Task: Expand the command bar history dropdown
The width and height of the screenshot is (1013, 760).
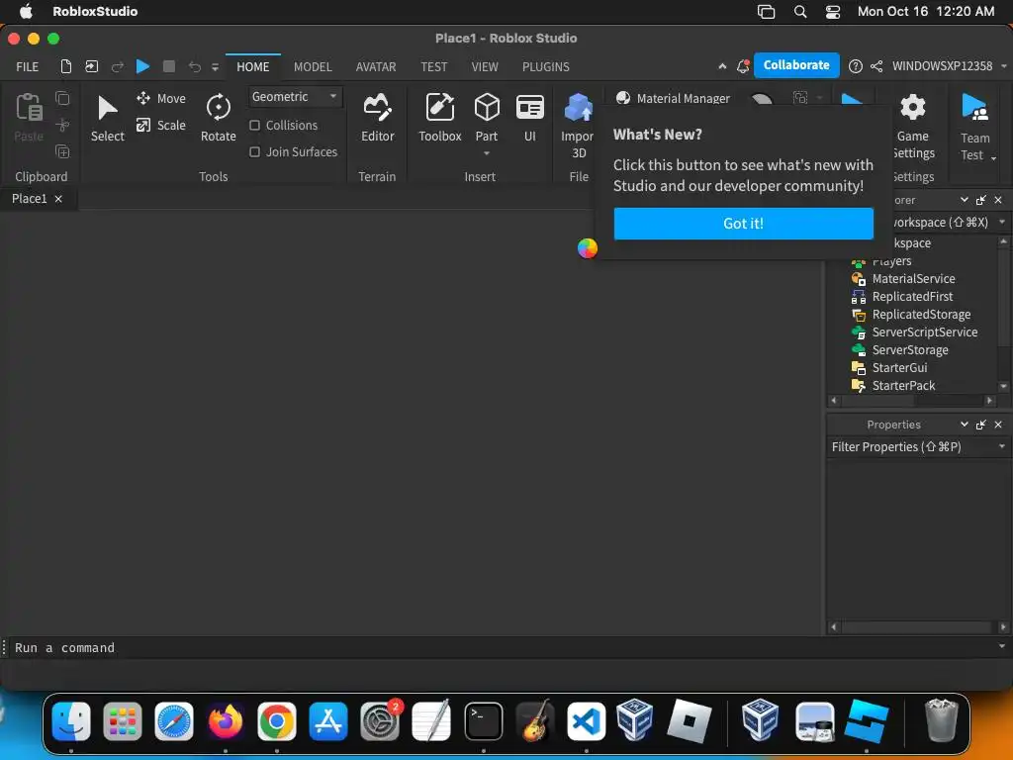Action: click(x=1002, y=646)
